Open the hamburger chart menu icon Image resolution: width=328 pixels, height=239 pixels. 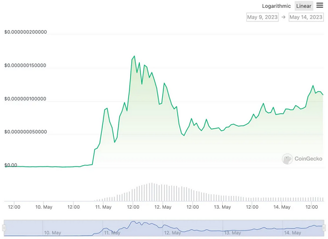320,5
